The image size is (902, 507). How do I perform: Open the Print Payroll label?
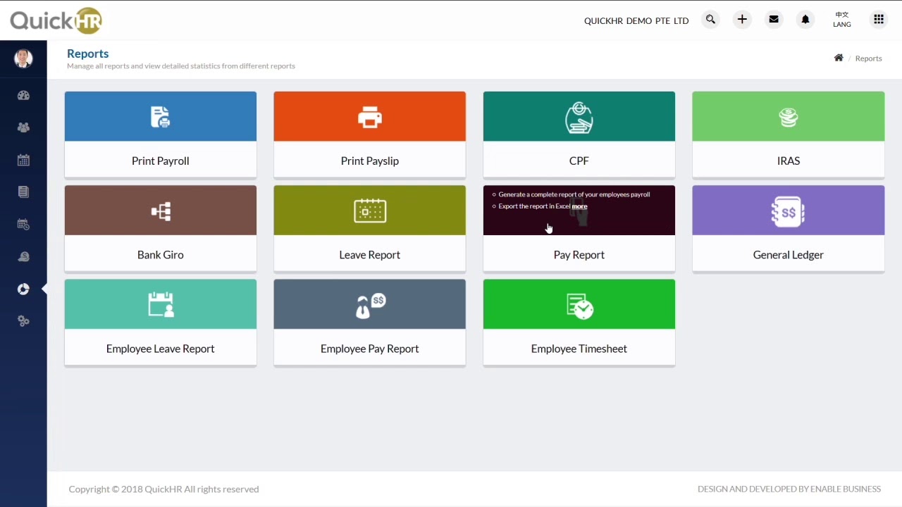coord(161,161)
